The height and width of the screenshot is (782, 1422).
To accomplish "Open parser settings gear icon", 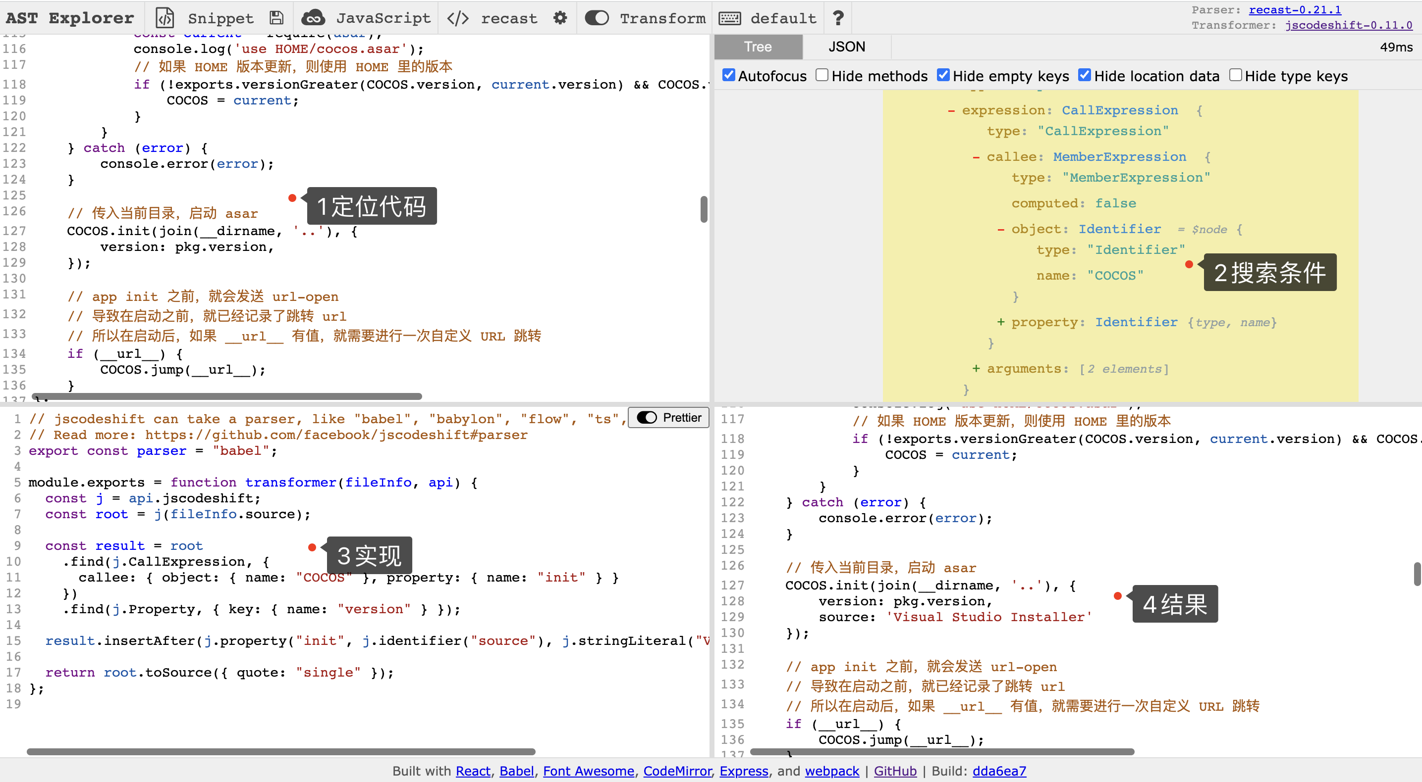I will [560, 18].
